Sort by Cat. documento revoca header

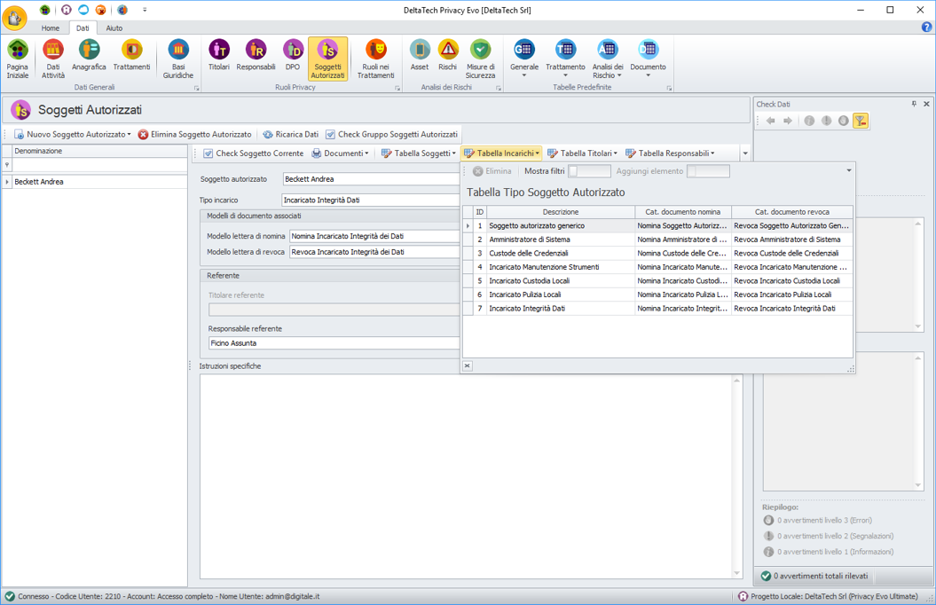click(x=792, y=212)
